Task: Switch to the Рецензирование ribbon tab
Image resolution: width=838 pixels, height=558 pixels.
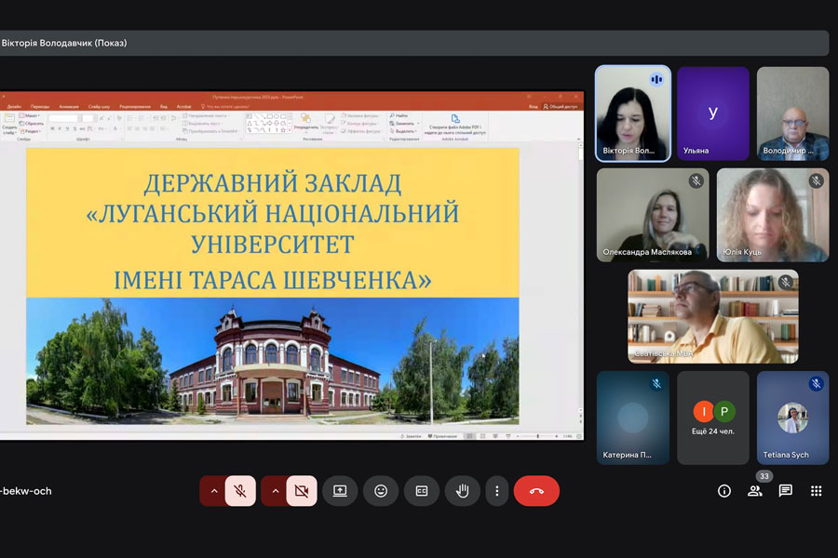Action: (135, 107)
